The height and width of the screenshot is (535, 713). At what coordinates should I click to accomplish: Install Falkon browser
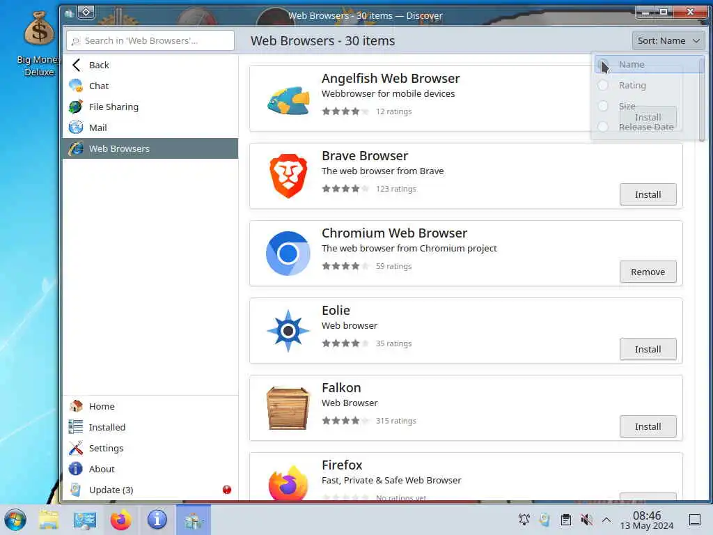point(648,427)
